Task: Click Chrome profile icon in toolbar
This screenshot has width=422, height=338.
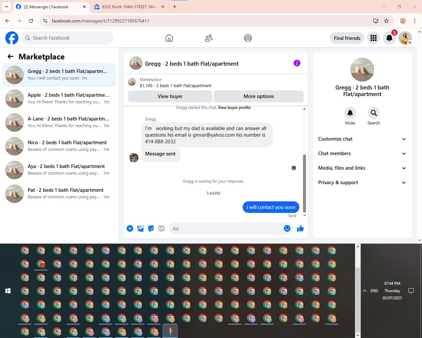Action: (x=403, y=21)
